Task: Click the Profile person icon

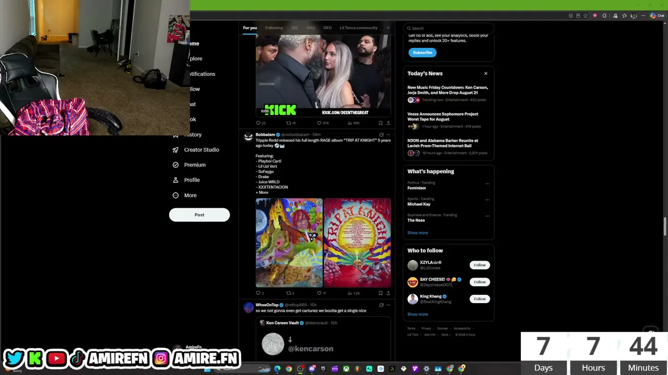Action: click(176, 180)
